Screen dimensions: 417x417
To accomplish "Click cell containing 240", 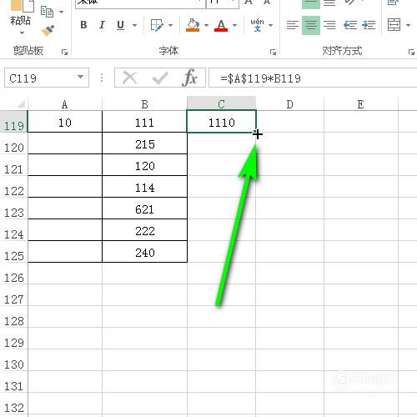I will click(144, 252).
